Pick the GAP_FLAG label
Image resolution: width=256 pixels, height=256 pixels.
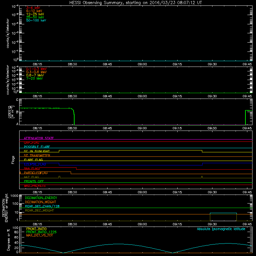[31, 142]
